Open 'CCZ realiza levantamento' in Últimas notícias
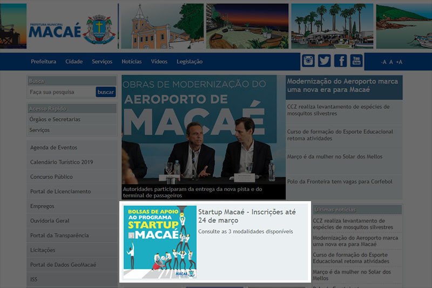Viewport: 432px width, 288px height. [x=353, y=224]
